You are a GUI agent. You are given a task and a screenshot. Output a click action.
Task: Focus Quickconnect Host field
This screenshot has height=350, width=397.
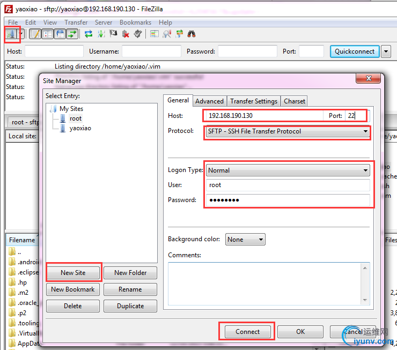coord(54,51)
